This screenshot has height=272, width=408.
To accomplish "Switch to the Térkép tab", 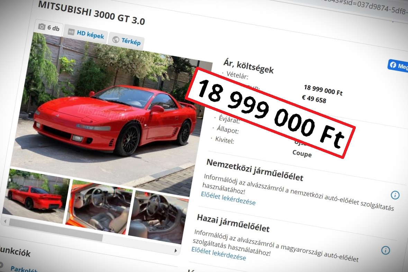I will (x=127, y=41).
